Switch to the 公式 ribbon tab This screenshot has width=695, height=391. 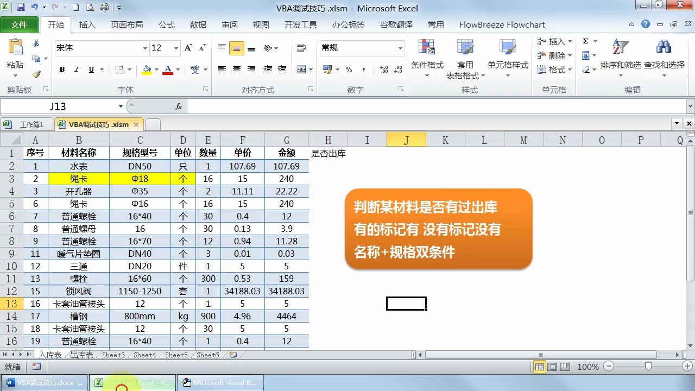pos(167,24)
